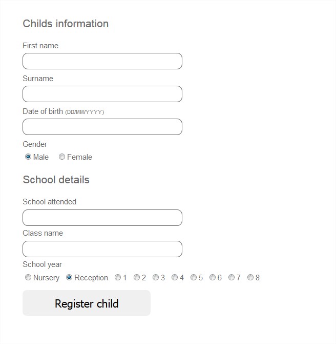Choose Female as the gender
Image resolution: width=336 pixels, height=344 pixels.
click(62, 157)
